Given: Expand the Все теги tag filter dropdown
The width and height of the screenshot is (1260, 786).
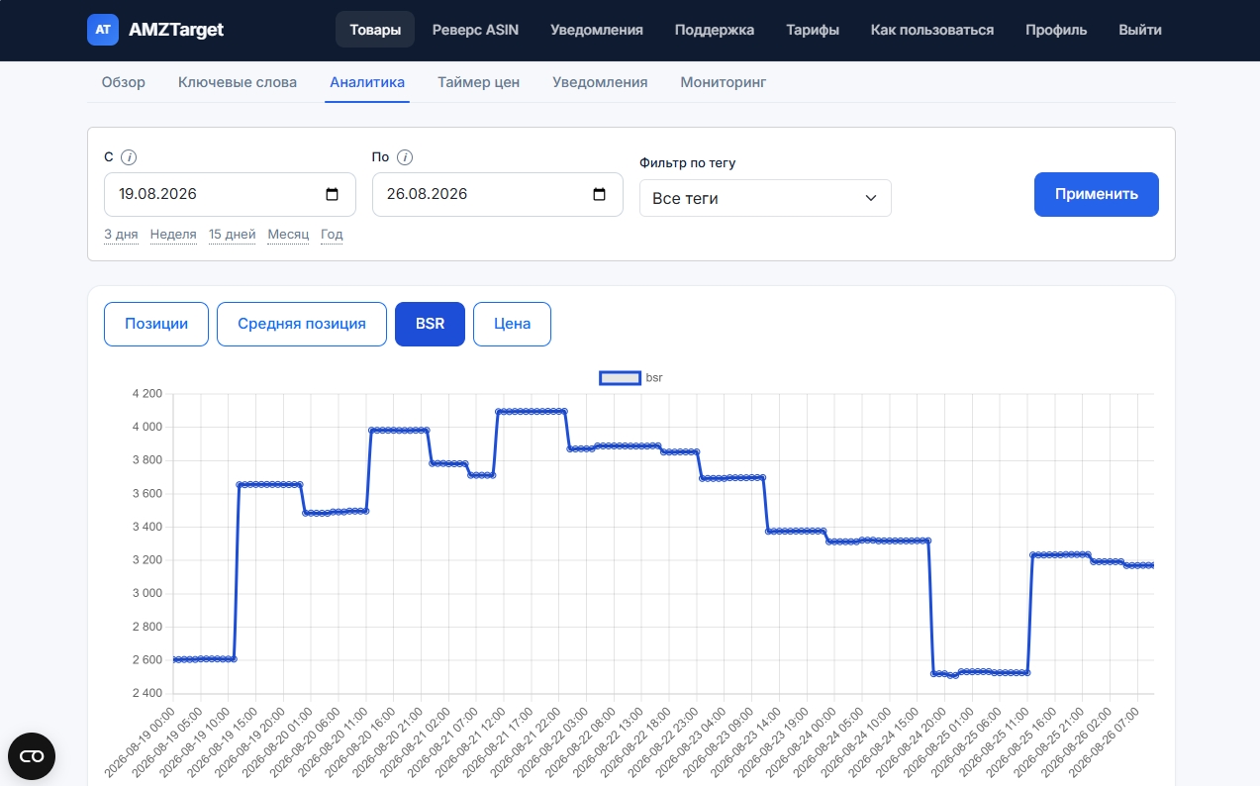Looking at the screenshot, I should click(x=765, y=198).
